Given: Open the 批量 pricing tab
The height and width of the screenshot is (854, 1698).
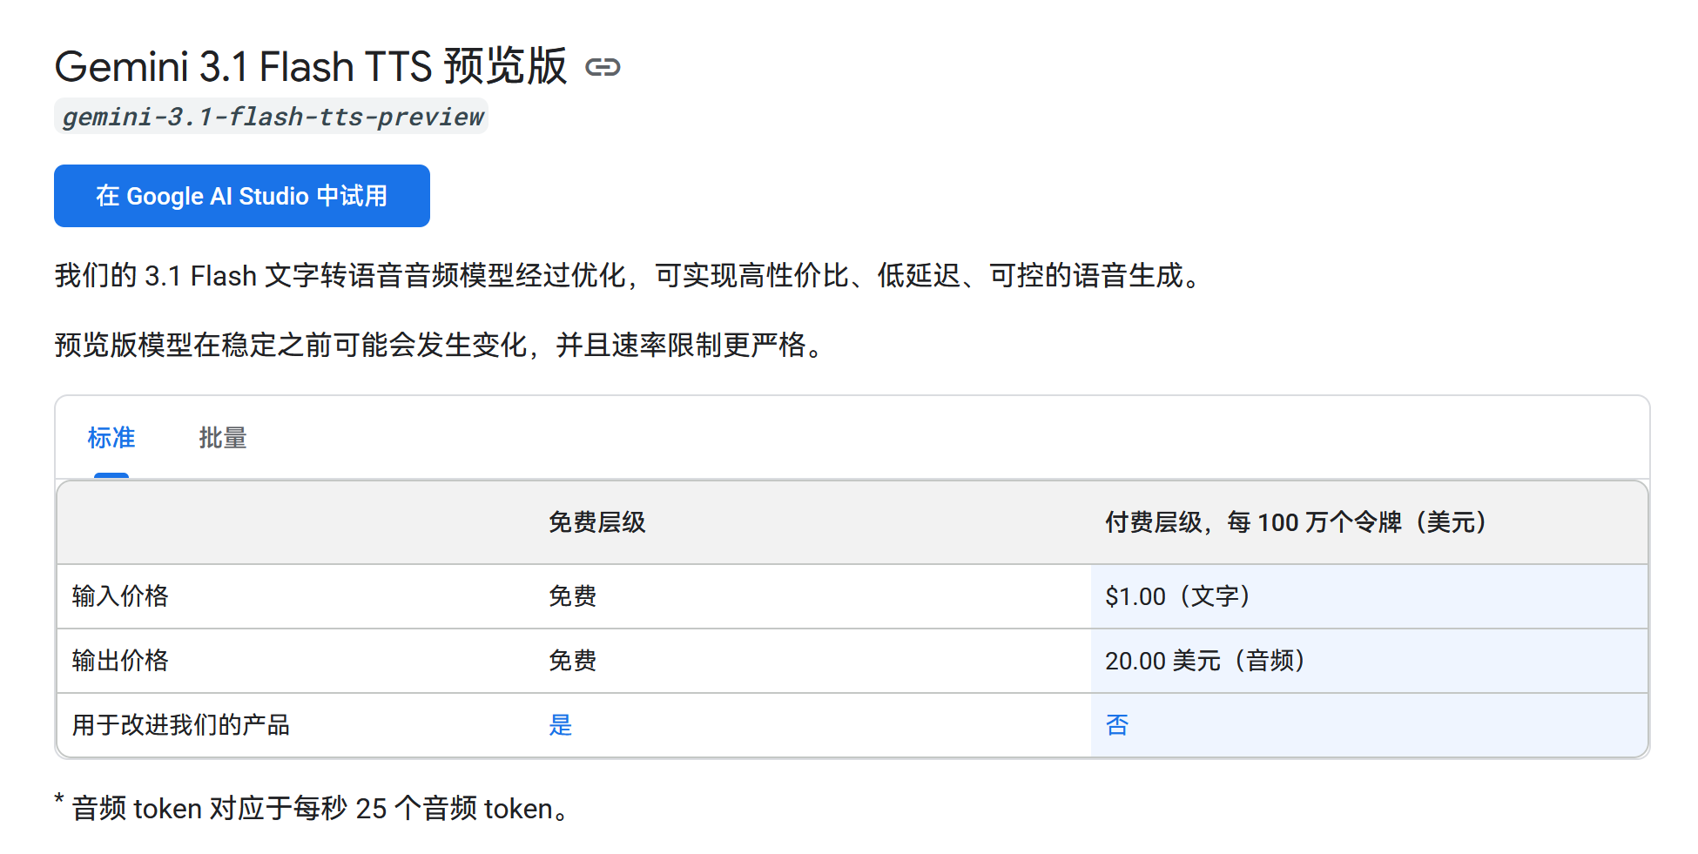Looking at the screenshot, I should 222,438.
